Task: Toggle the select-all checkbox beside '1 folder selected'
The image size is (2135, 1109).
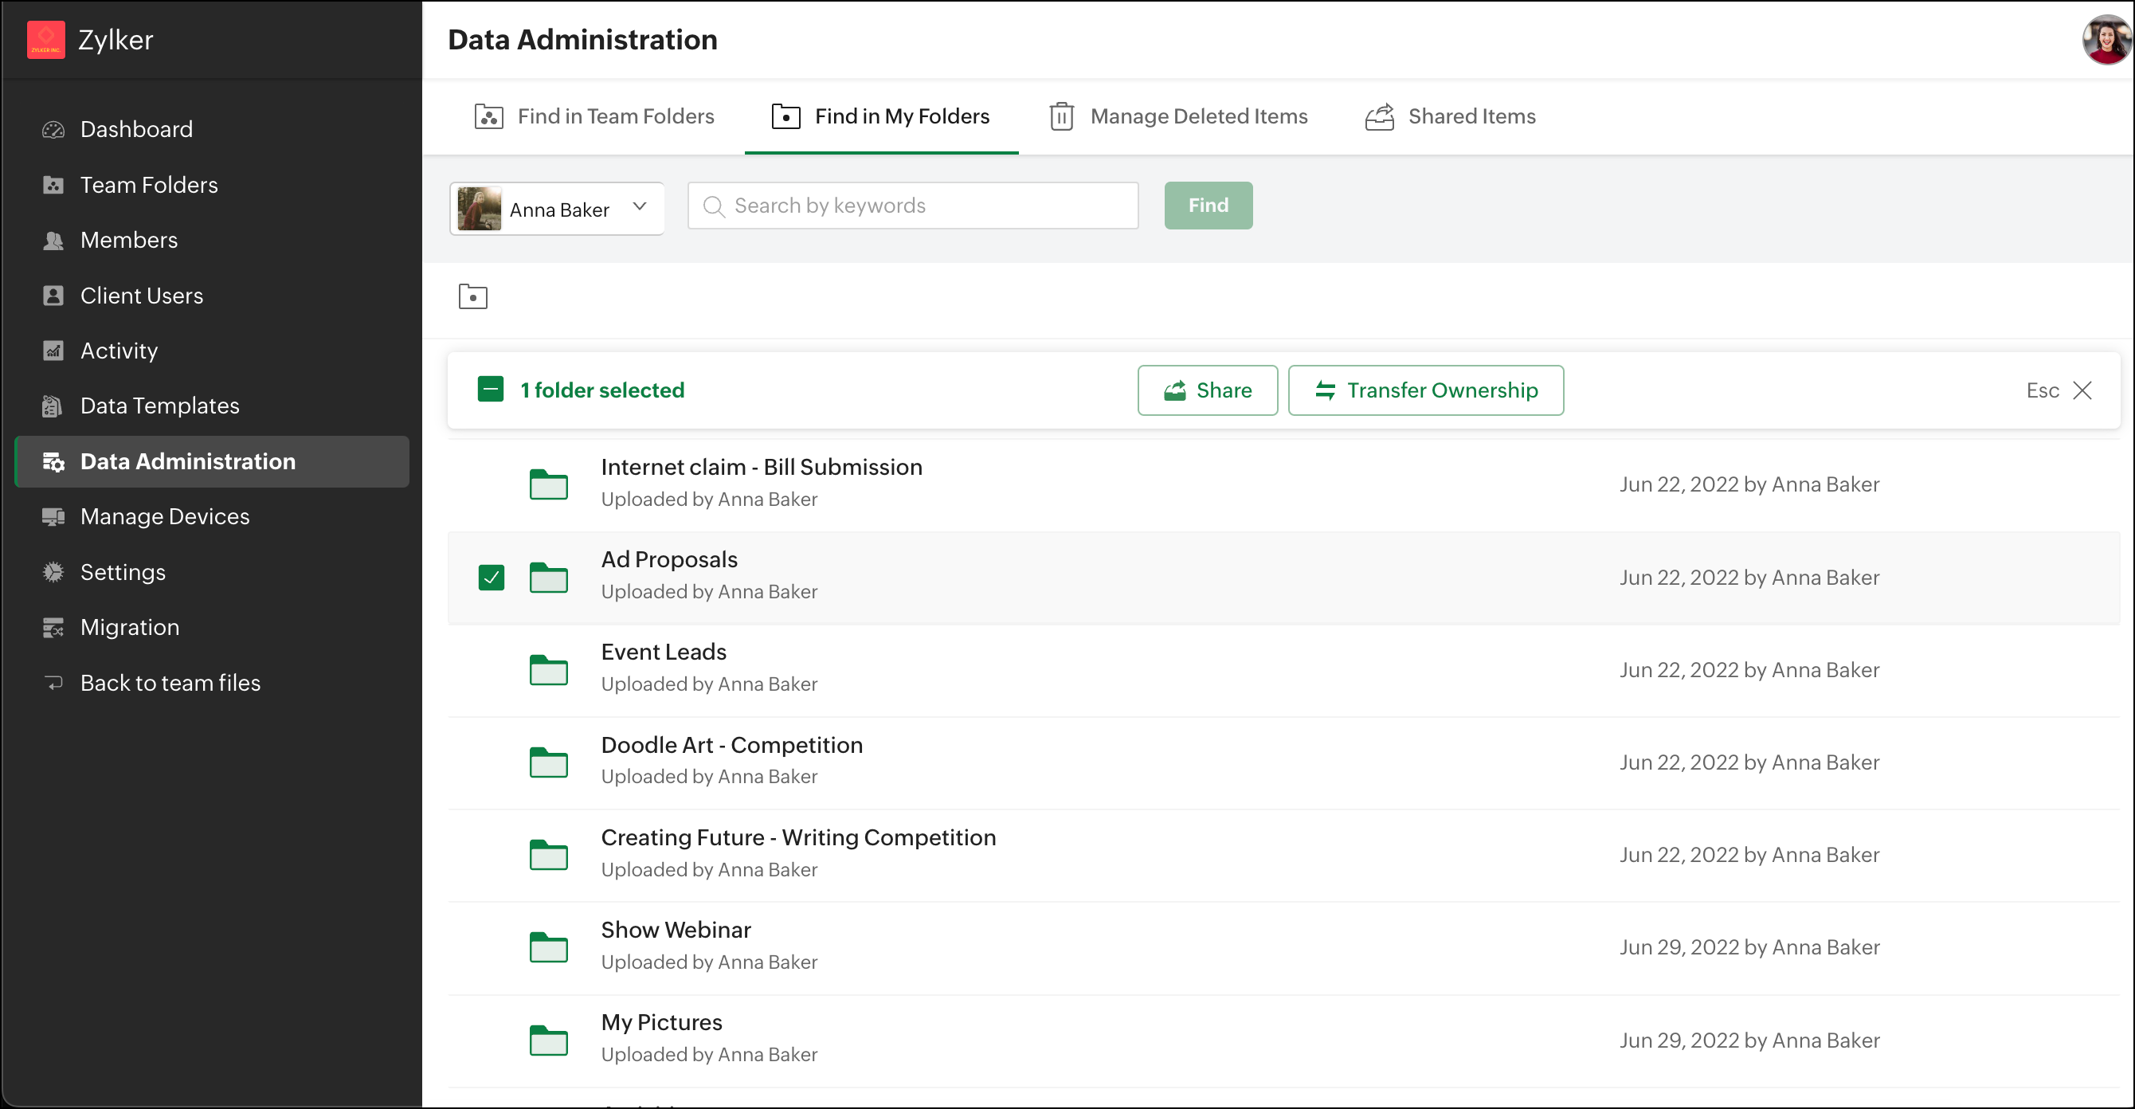Action: click(x=491, y=390)
